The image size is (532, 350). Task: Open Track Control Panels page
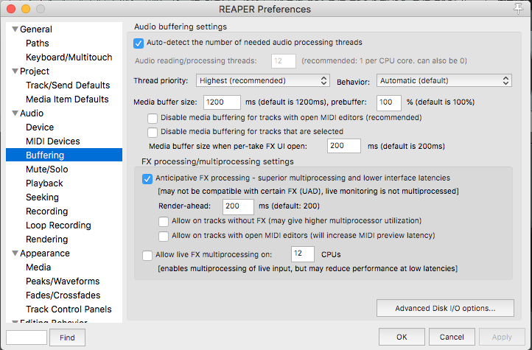[69, 309]
